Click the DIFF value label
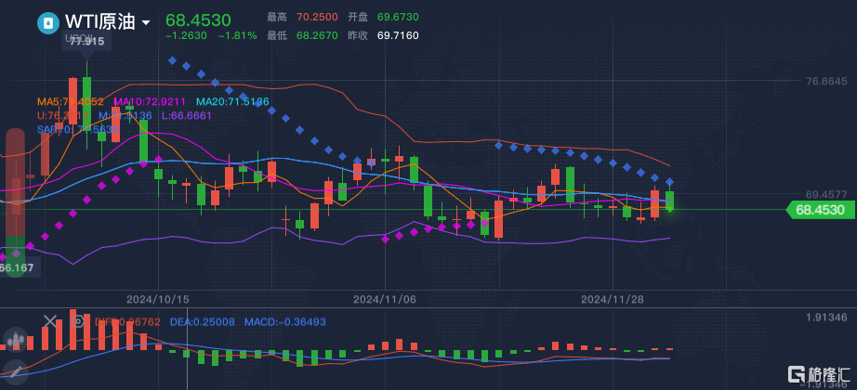857x390 pixels. click(127, 322)
